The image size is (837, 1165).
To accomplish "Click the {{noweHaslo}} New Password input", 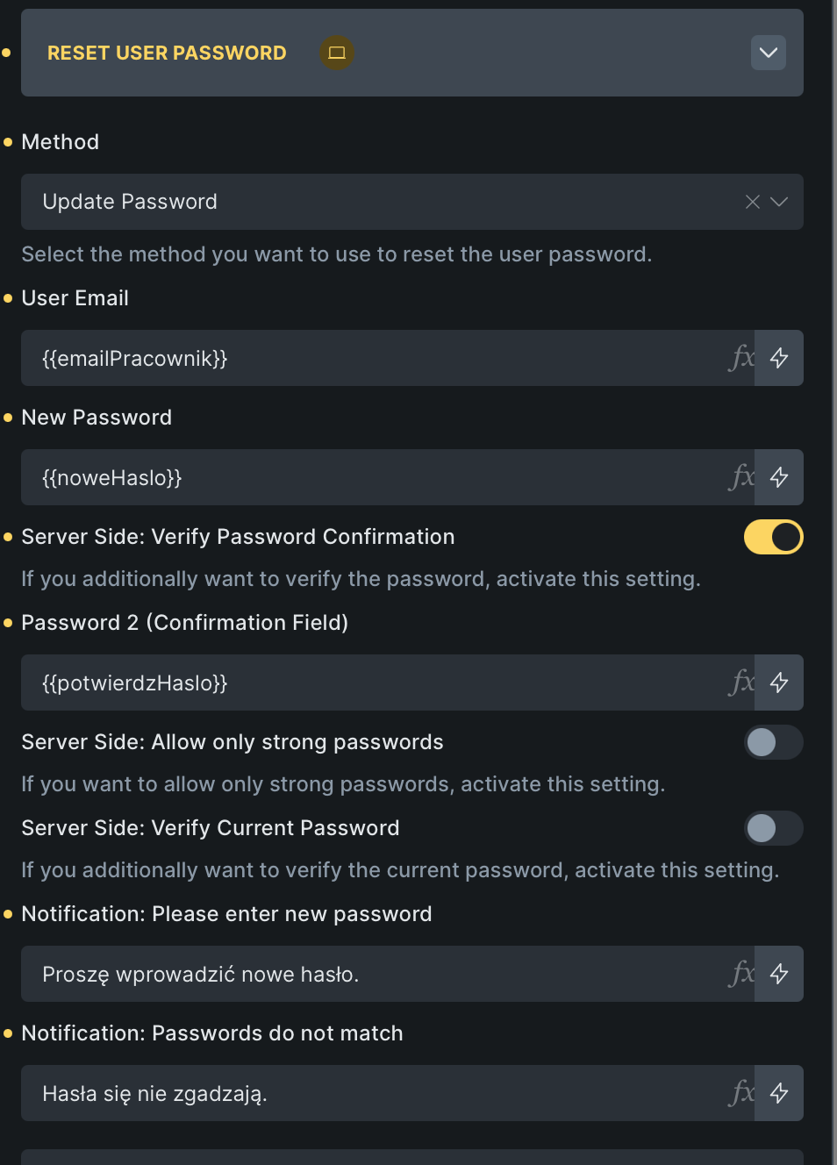I will [368, 477].
